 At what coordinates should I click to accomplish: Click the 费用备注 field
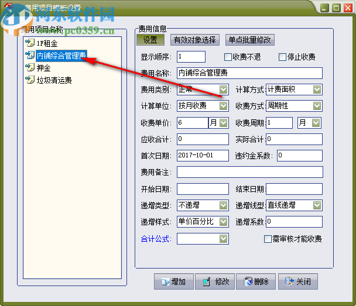click(x=250, y=172)
